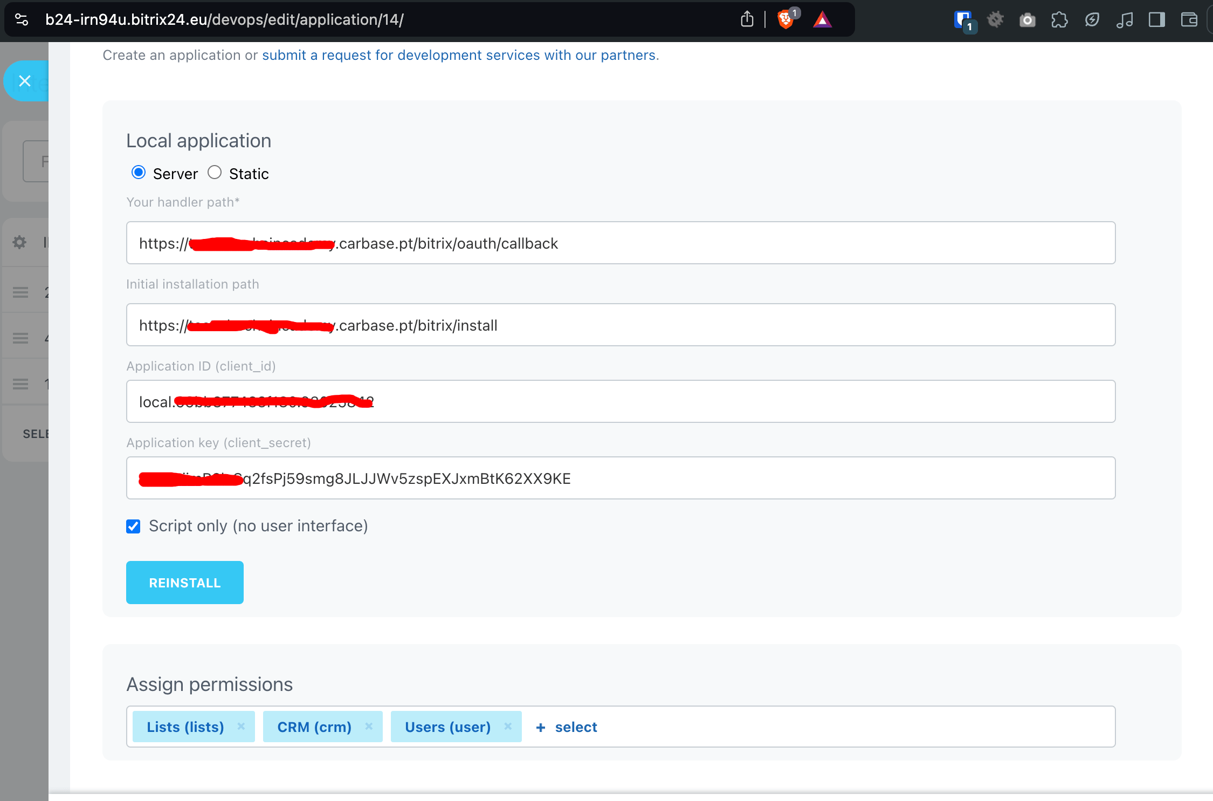Click the lightning bolt extension icon

click(1092, 20)
